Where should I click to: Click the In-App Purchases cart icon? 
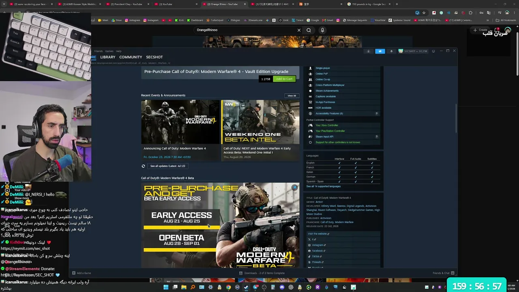[x=310, y=102]
